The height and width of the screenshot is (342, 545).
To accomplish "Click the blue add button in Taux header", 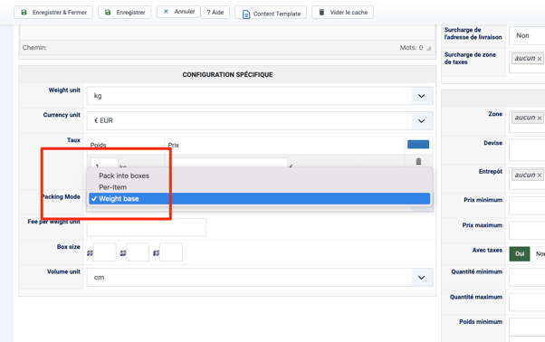I will (418, 145).
